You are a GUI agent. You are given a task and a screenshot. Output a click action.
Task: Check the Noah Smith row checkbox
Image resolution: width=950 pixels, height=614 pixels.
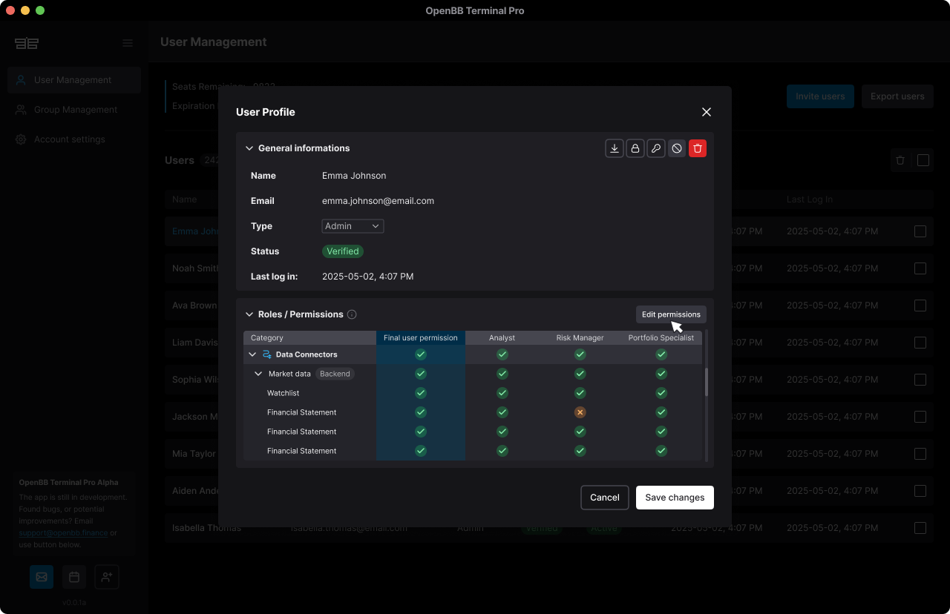click(x=920, y=268)
